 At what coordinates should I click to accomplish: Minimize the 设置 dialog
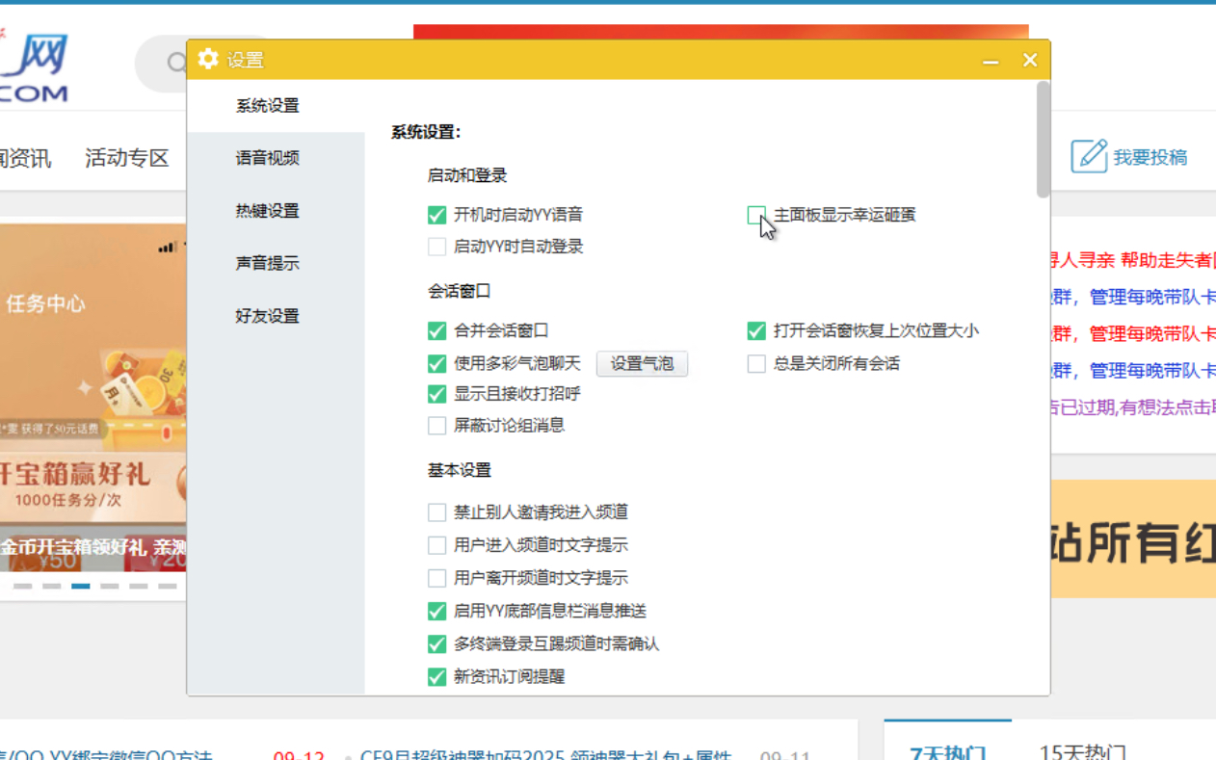(991, 61)
